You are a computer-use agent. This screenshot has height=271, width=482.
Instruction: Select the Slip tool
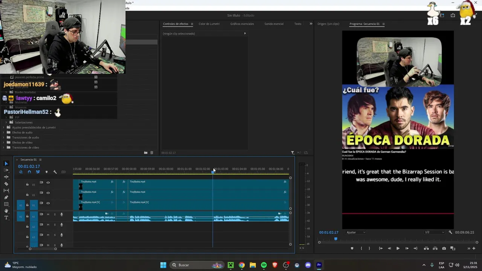(x=6, y=190)
